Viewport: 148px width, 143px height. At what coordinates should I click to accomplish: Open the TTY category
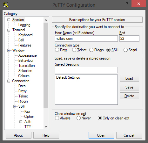click(x=28, y=127)
